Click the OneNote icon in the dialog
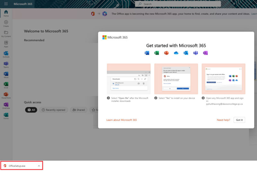The image size is (257, 171). click(205, 53)
